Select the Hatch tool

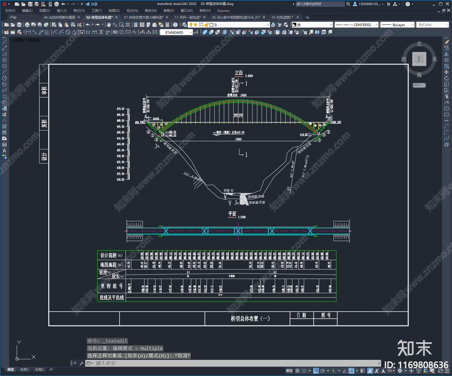4,126
